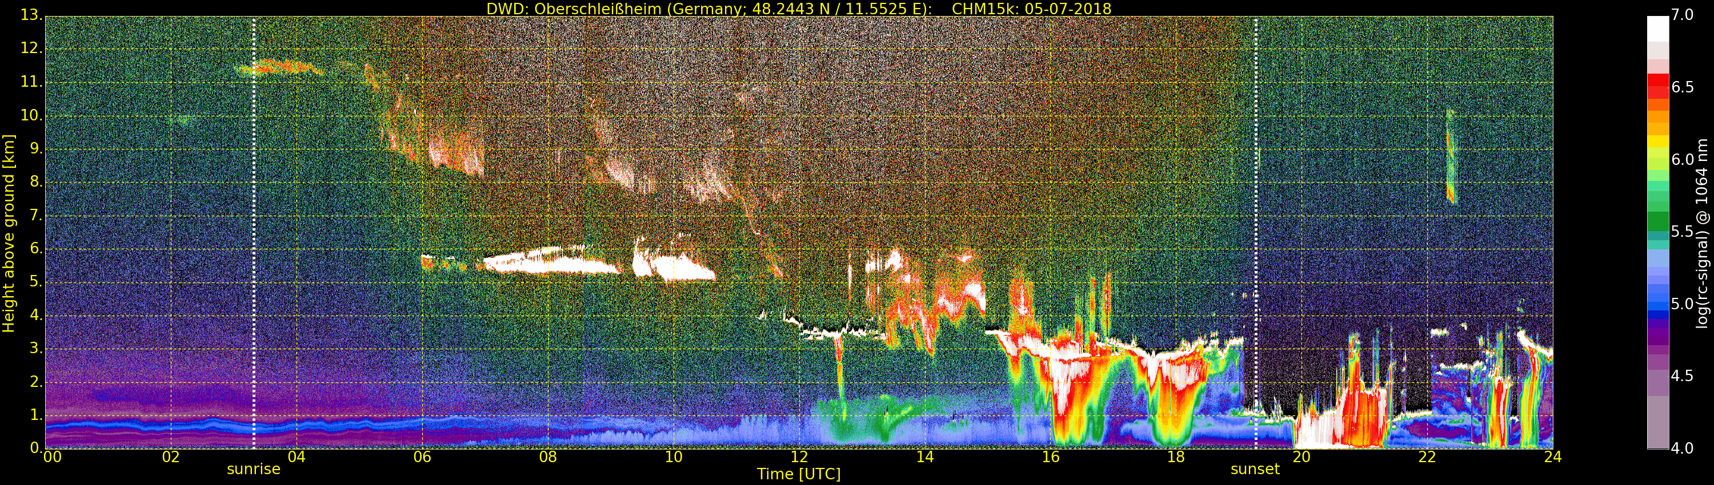Click the colorbar tick label '6.5'

pos(1682,87)
